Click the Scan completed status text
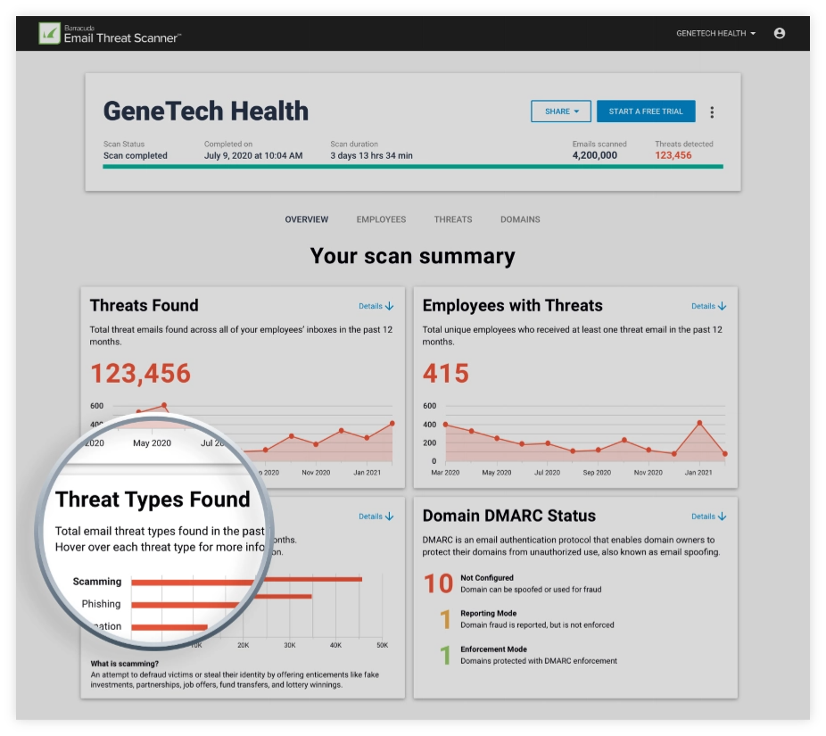The height and width of the screenshot is (736, 826). [136, 155]
